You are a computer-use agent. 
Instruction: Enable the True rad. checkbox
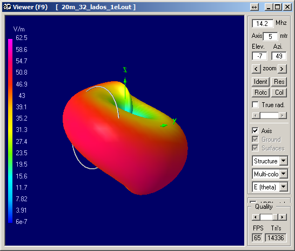(256, 105)
